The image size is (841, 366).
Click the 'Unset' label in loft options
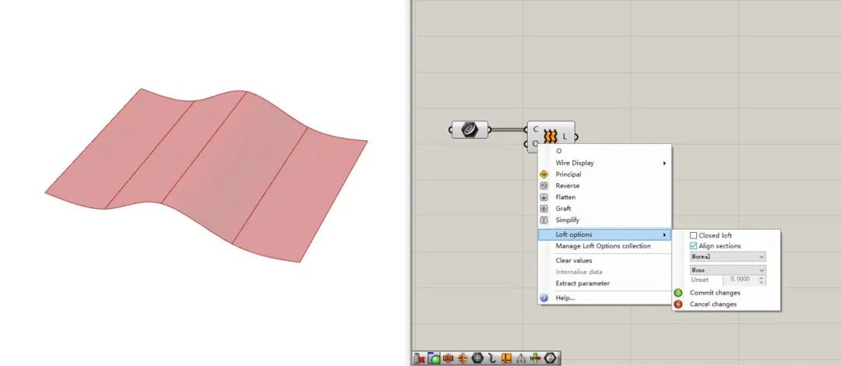click(699, 280)
